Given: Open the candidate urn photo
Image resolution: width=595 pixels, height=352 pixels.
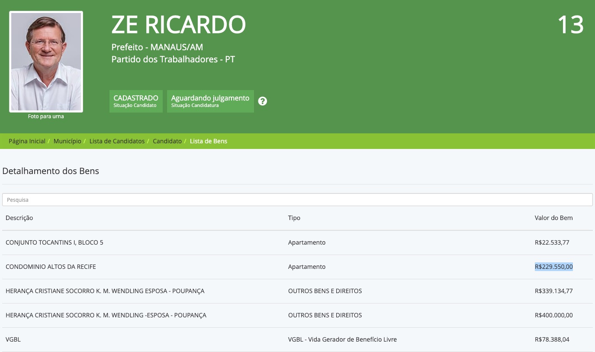Looking at the screenshot, I should (46, 61).
